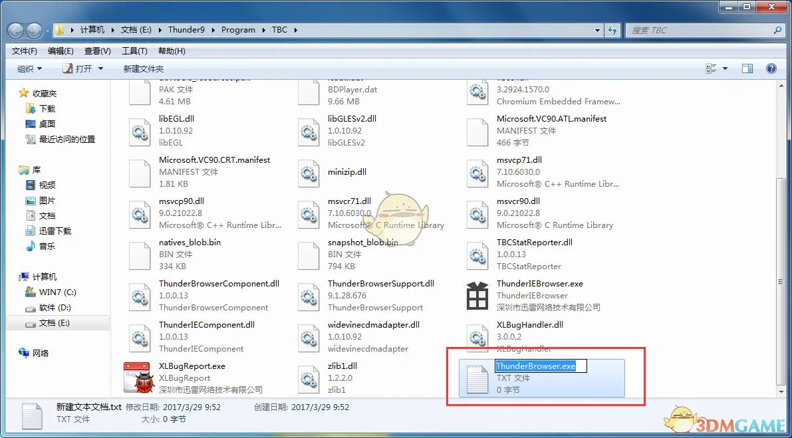
Task: Open the change view dropdown arrow
Action: click(725, 68)
